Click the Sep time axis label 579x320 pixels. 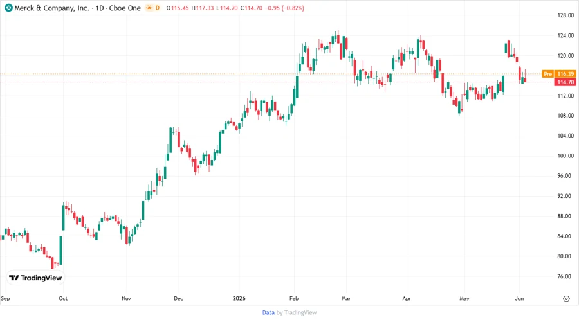tap(6, 299)
